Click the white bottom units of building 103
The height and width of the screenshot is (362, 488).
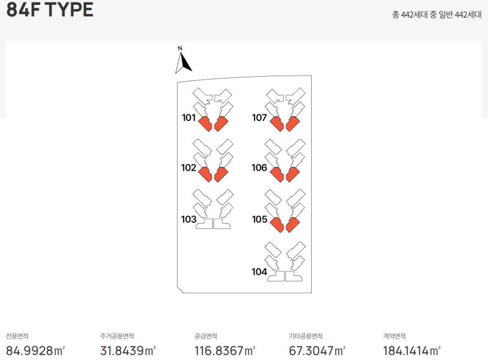pyautogui.click(x=213, y=224)
